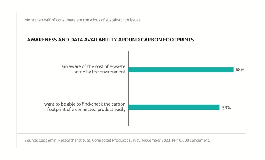Screen dimensions: 265x160
Task: Select the 68% value label
Action: 240,70
